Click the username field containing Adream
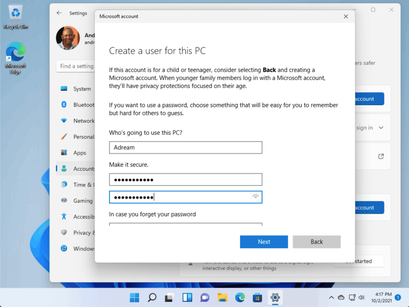This screenshot has height=307, width=409. [x=186, y=148]
